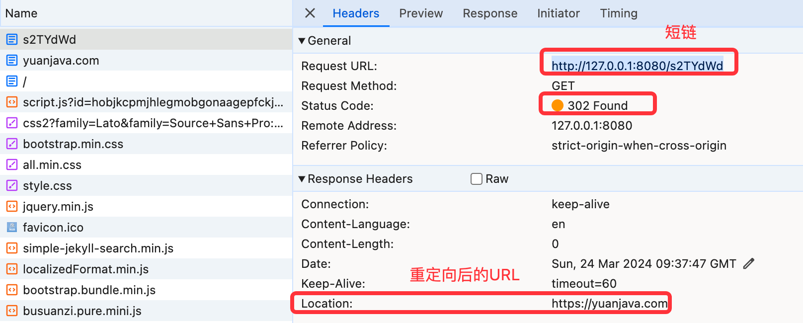Edit the Date header with pencil icon
Screen dimensions: 803x323
(x=749, y=264)
